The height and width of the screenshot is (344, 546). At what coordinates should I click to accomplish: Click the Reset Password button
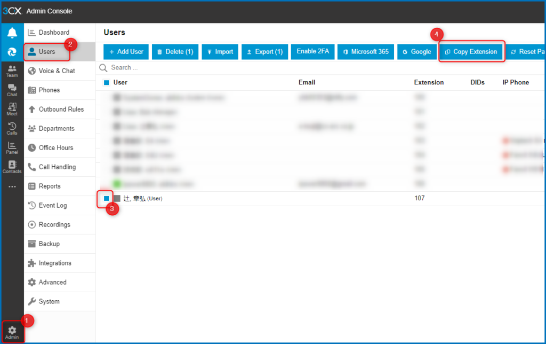(526, 52)
